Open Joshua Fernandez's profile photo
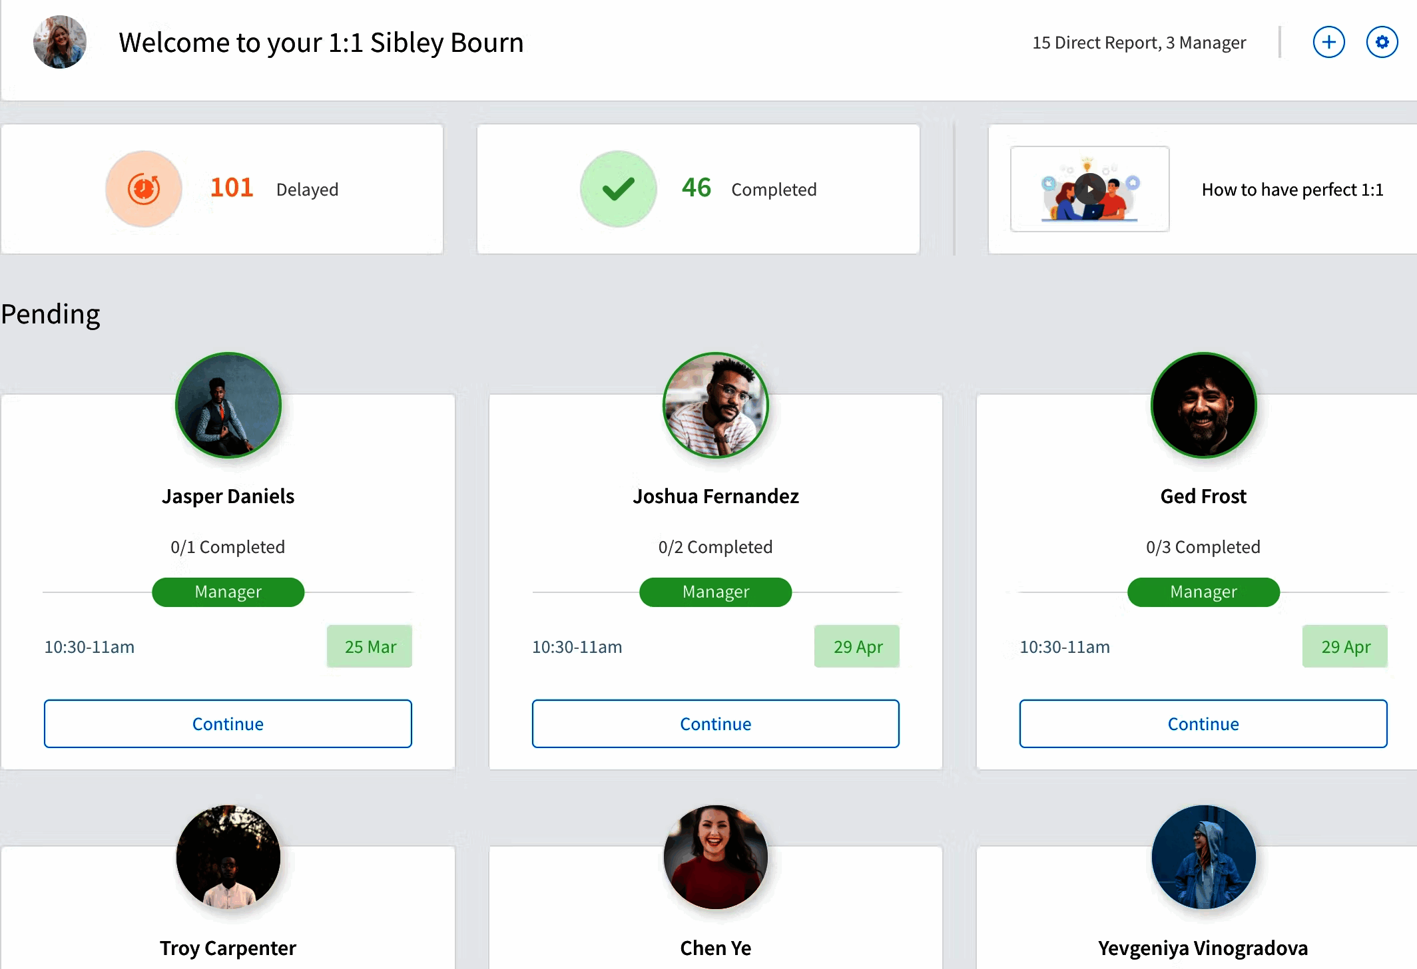Screen dimensions: 1417x969 [x=716, y=405]
